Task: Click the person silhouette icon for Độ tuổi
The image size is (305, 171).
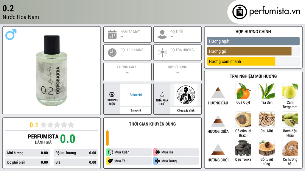Action: tap(162, 34)
